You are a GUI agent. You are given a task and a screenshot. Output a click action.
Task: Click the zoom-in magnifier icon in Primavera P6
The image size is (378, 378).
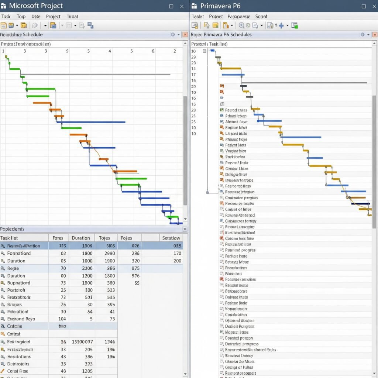point(241,25)
